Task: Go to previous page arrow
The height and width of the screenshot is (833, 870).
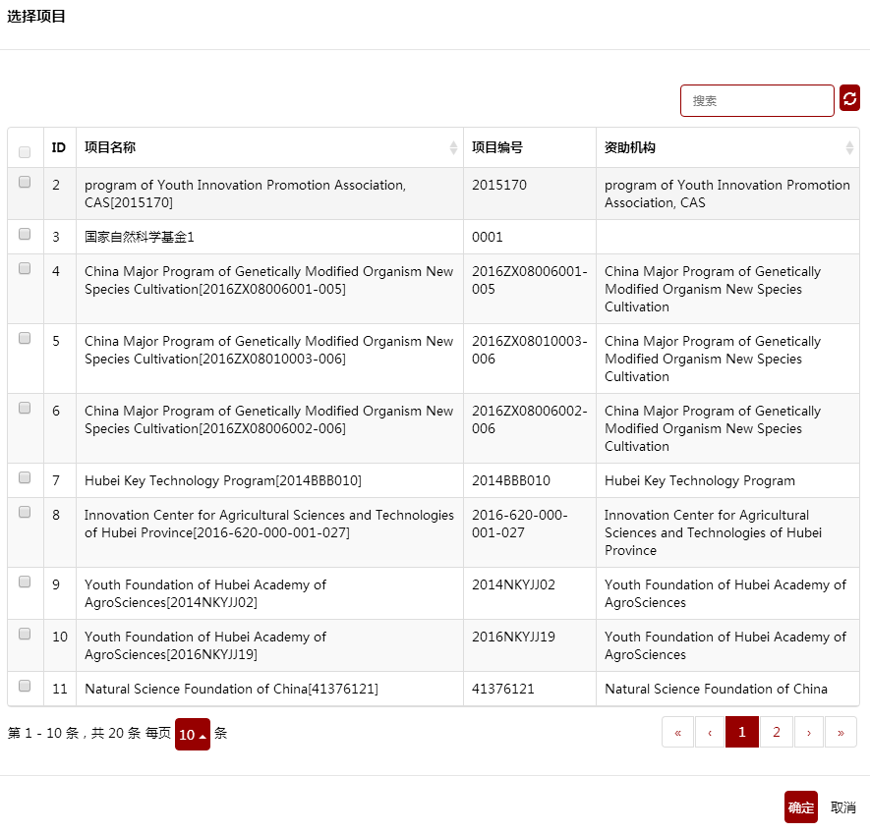Action: pyautogui.click(x=710, y=733)
